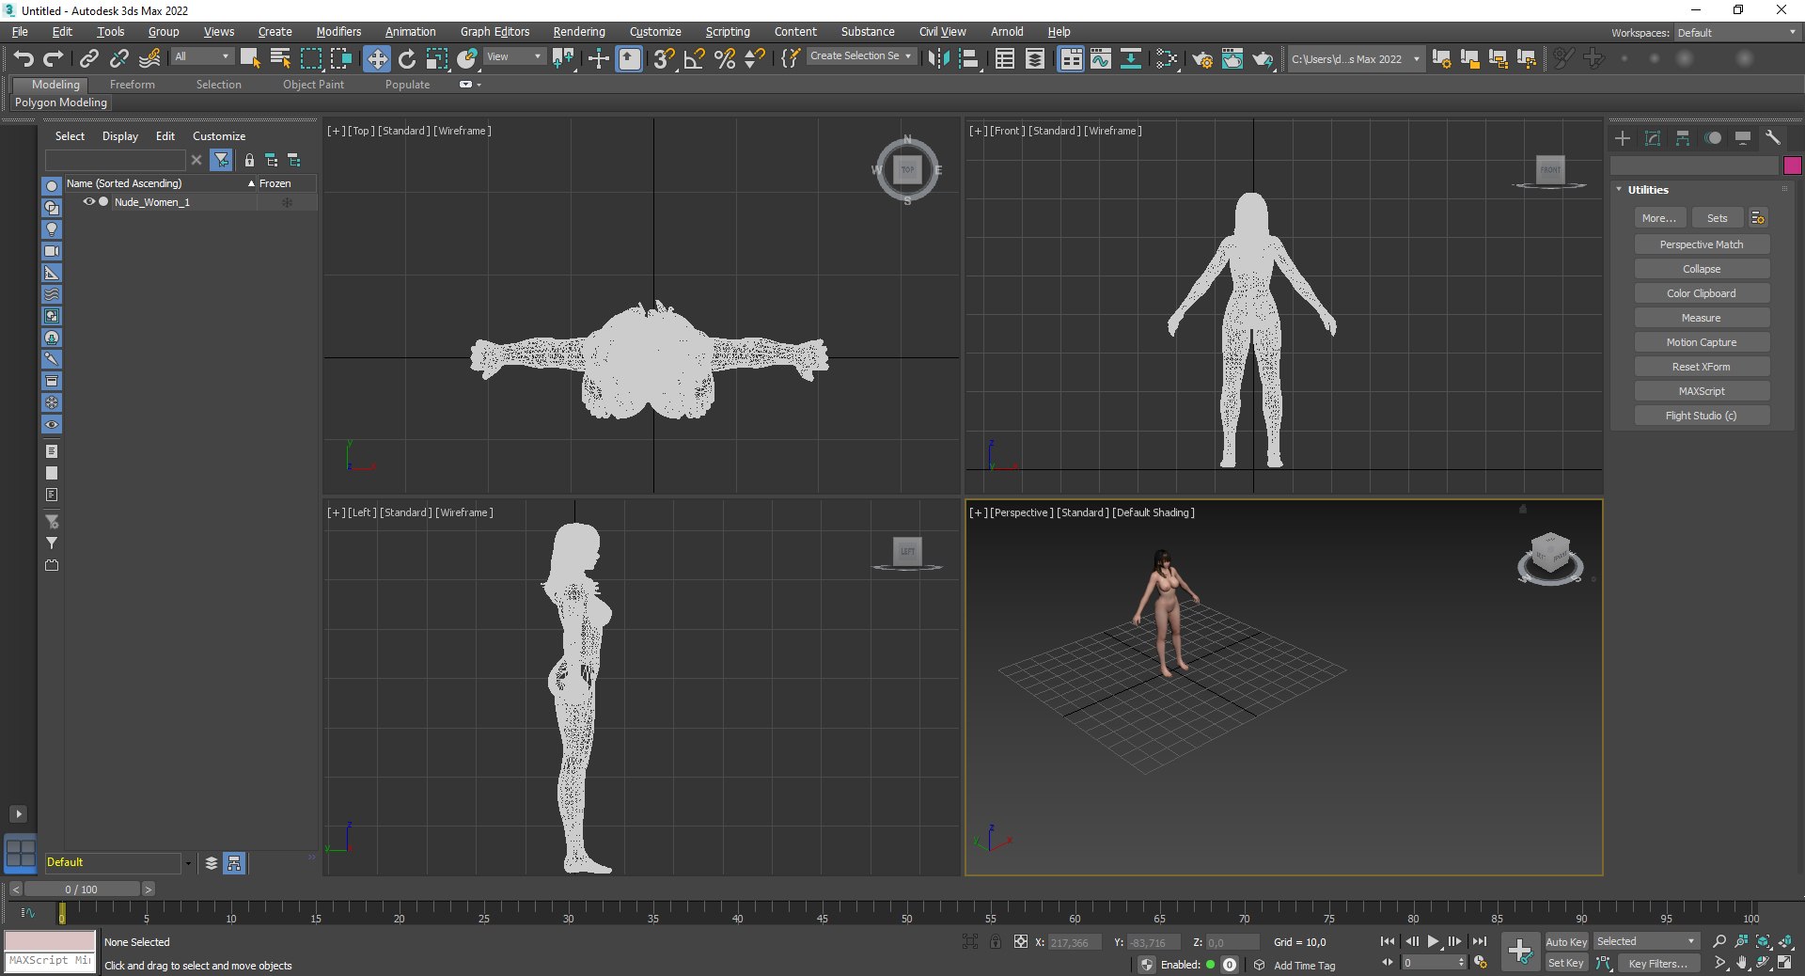Click the Play Animation button
This screenshot has height=976, width=1805.
[x=1433, y=941]
